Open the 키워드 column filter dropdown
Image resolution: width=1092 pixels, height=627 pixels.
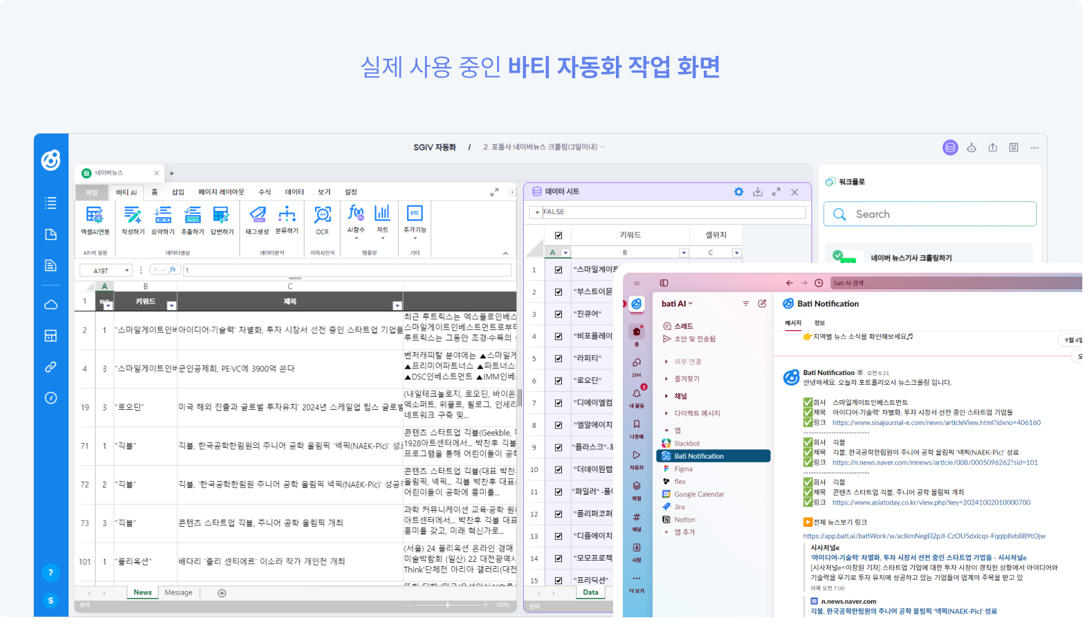[x=172, y=305]
